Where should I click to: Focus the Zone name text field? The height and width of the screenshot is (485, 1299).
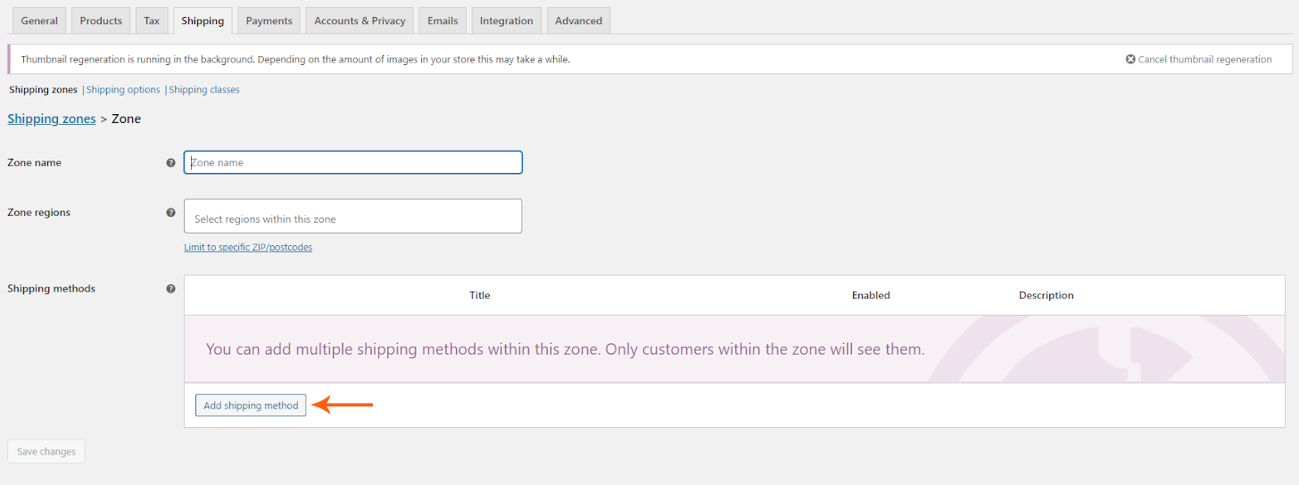352,162
